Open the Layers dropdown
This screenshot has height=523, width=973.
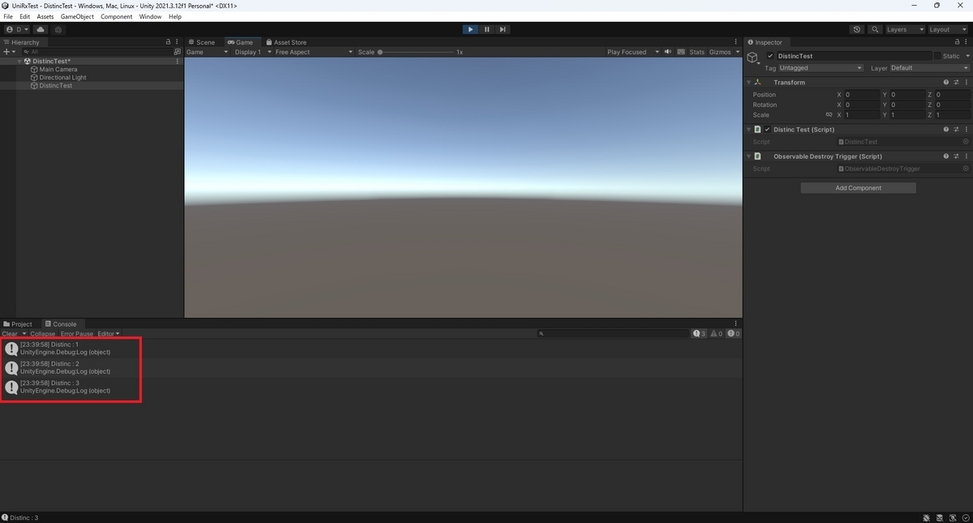904,29
